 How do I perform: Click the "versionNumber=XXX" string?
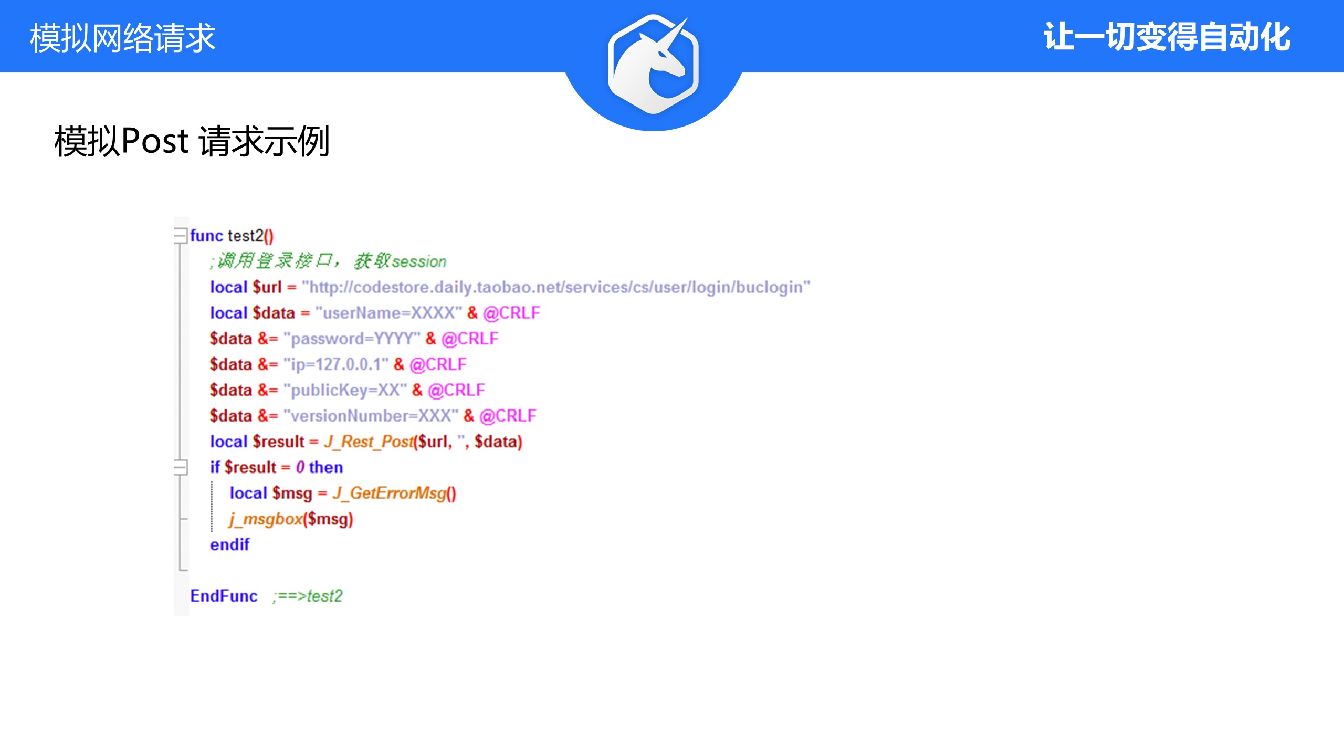coord(371,416)
